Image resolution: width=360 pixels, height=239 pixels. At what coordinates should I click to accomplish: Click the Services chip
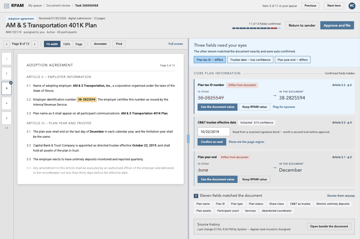pos(250,211)
